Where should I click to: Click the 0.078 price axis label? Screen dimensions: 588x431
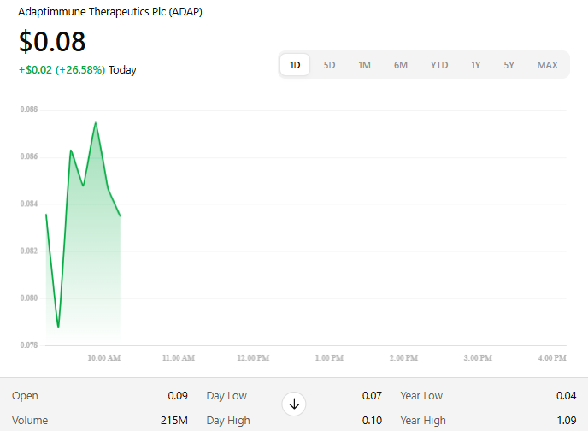[29, 345]
